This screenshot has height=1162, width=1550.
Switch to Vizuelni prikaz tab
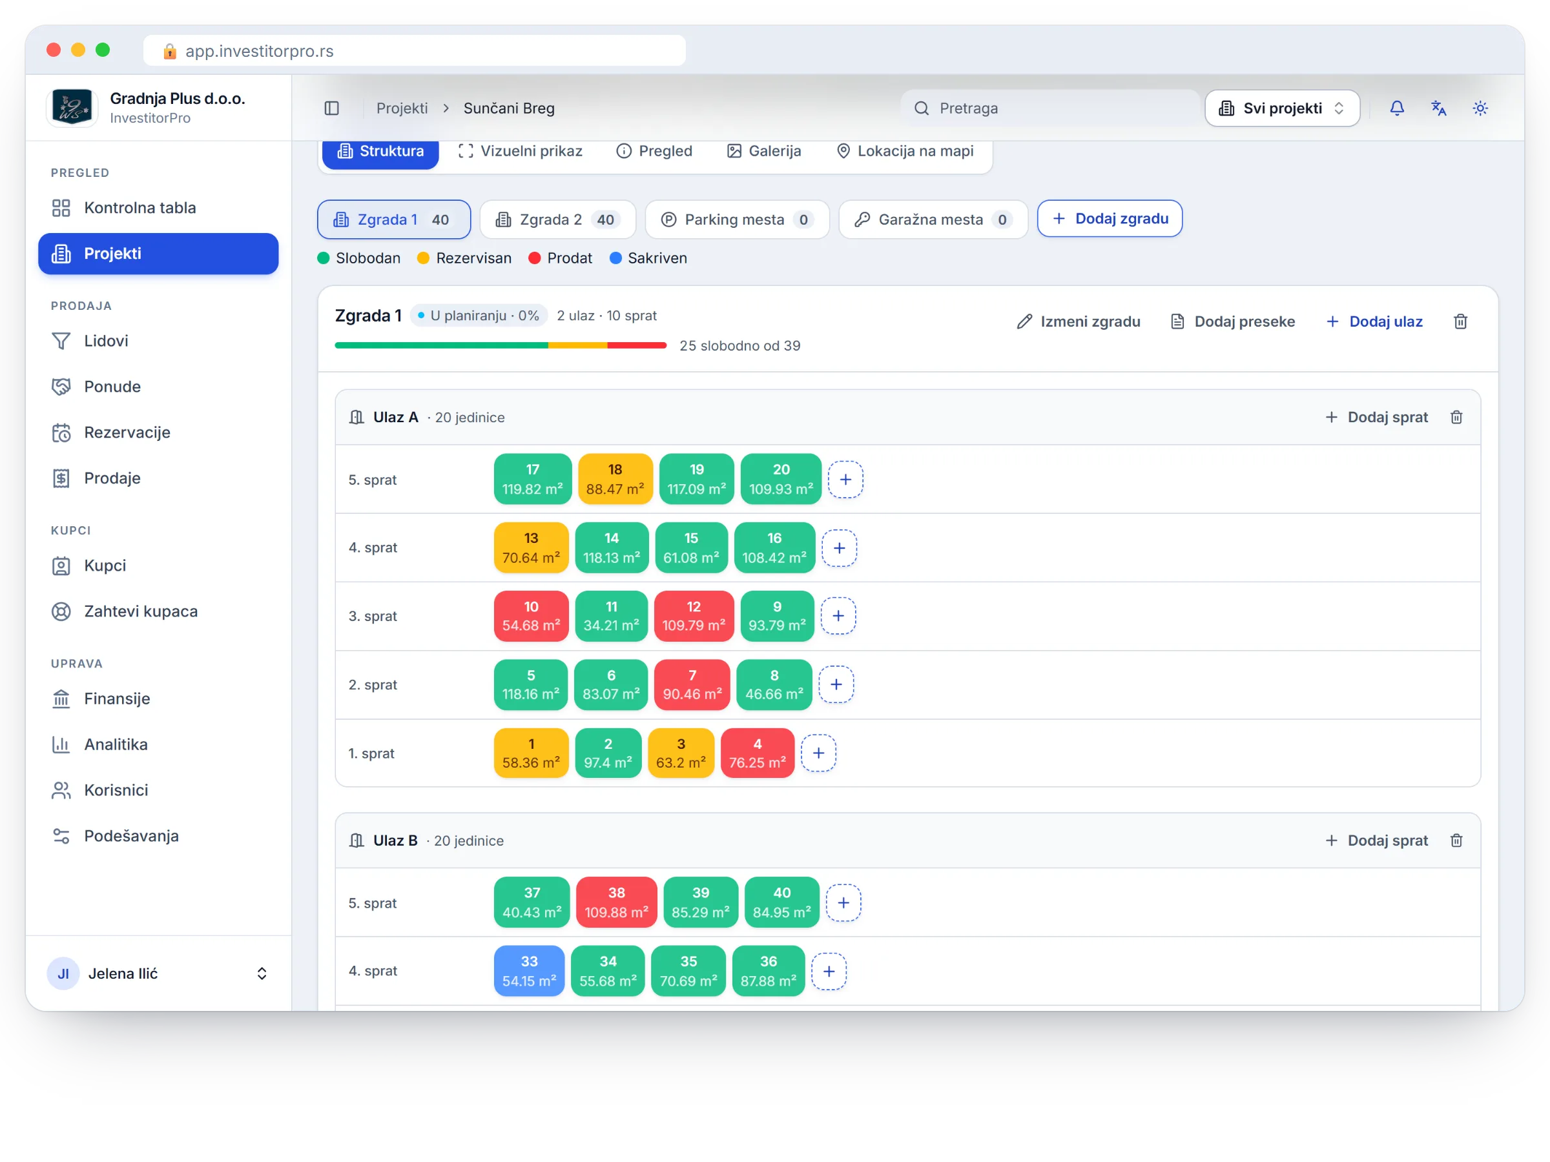[x=520, y=151]
